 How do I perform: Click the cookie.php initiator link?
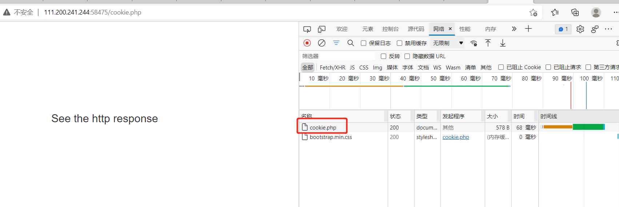click(455, 137)
